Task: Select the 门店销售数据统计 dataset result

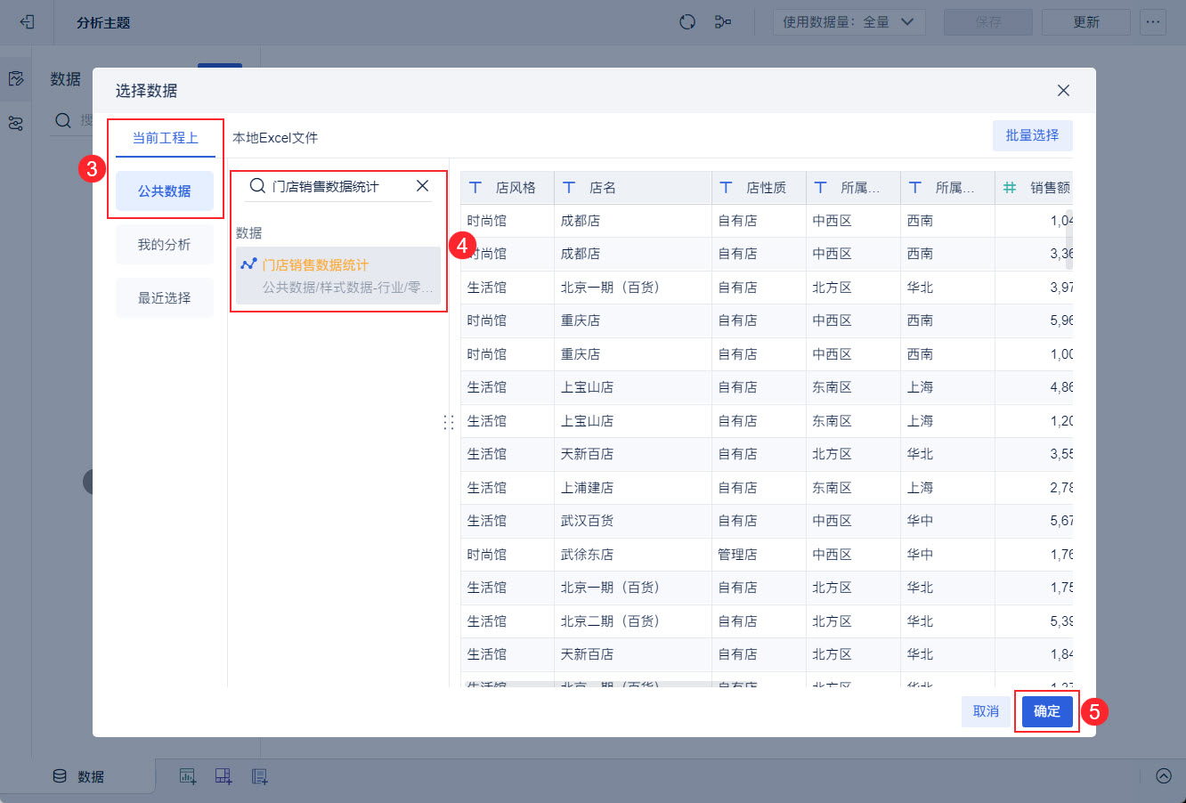Action: pos(338,276)
